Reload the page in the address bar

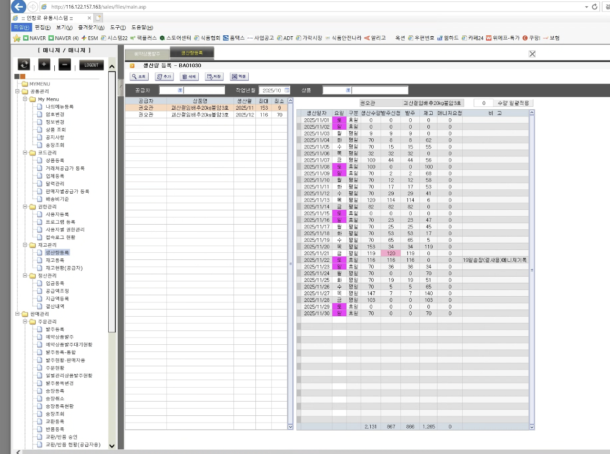pos(595,7)
